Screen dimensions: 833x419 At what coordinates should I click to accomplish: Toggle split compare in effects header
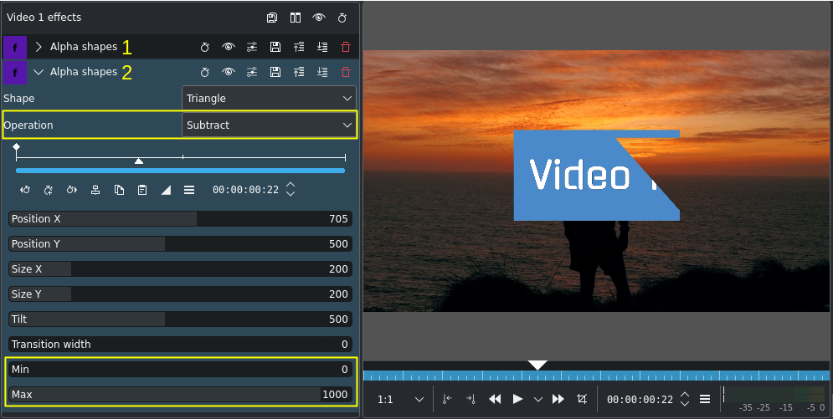(296, 18)
